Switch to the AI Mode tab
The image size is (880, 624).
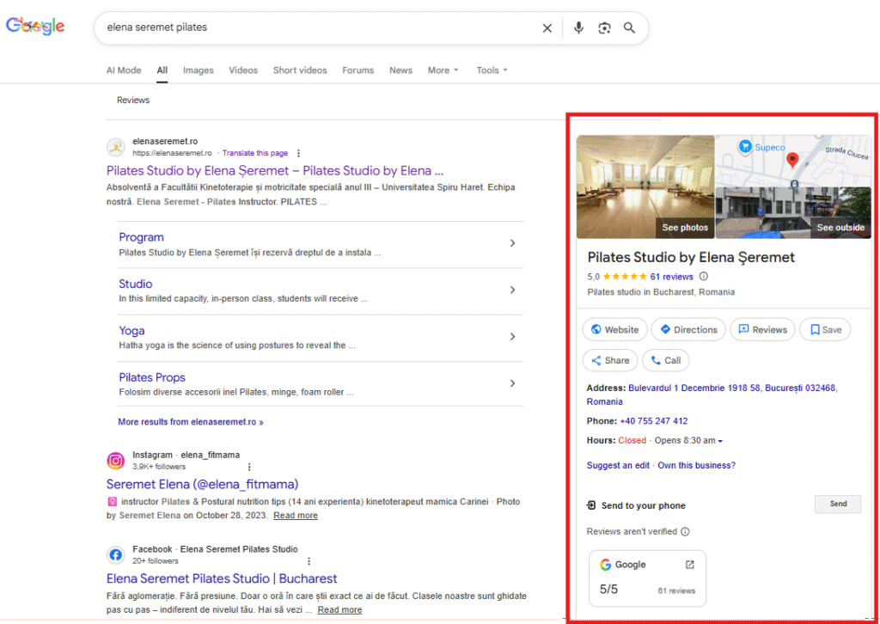point(124,70)
